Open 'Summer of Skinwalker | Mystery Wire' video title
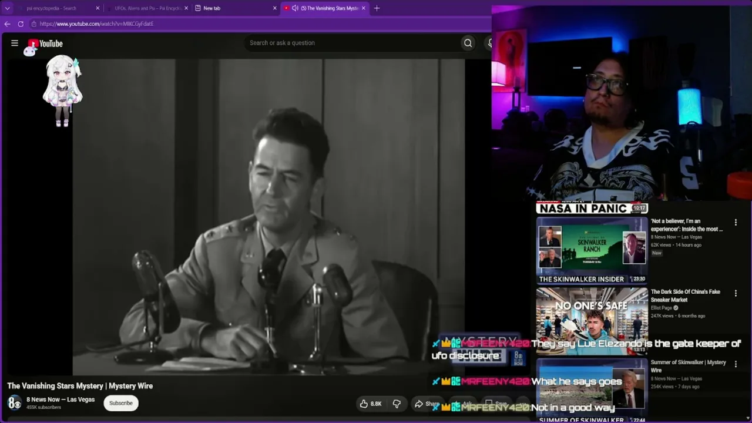The height and width of the screenshot is (423, 752). pos(689,366)
